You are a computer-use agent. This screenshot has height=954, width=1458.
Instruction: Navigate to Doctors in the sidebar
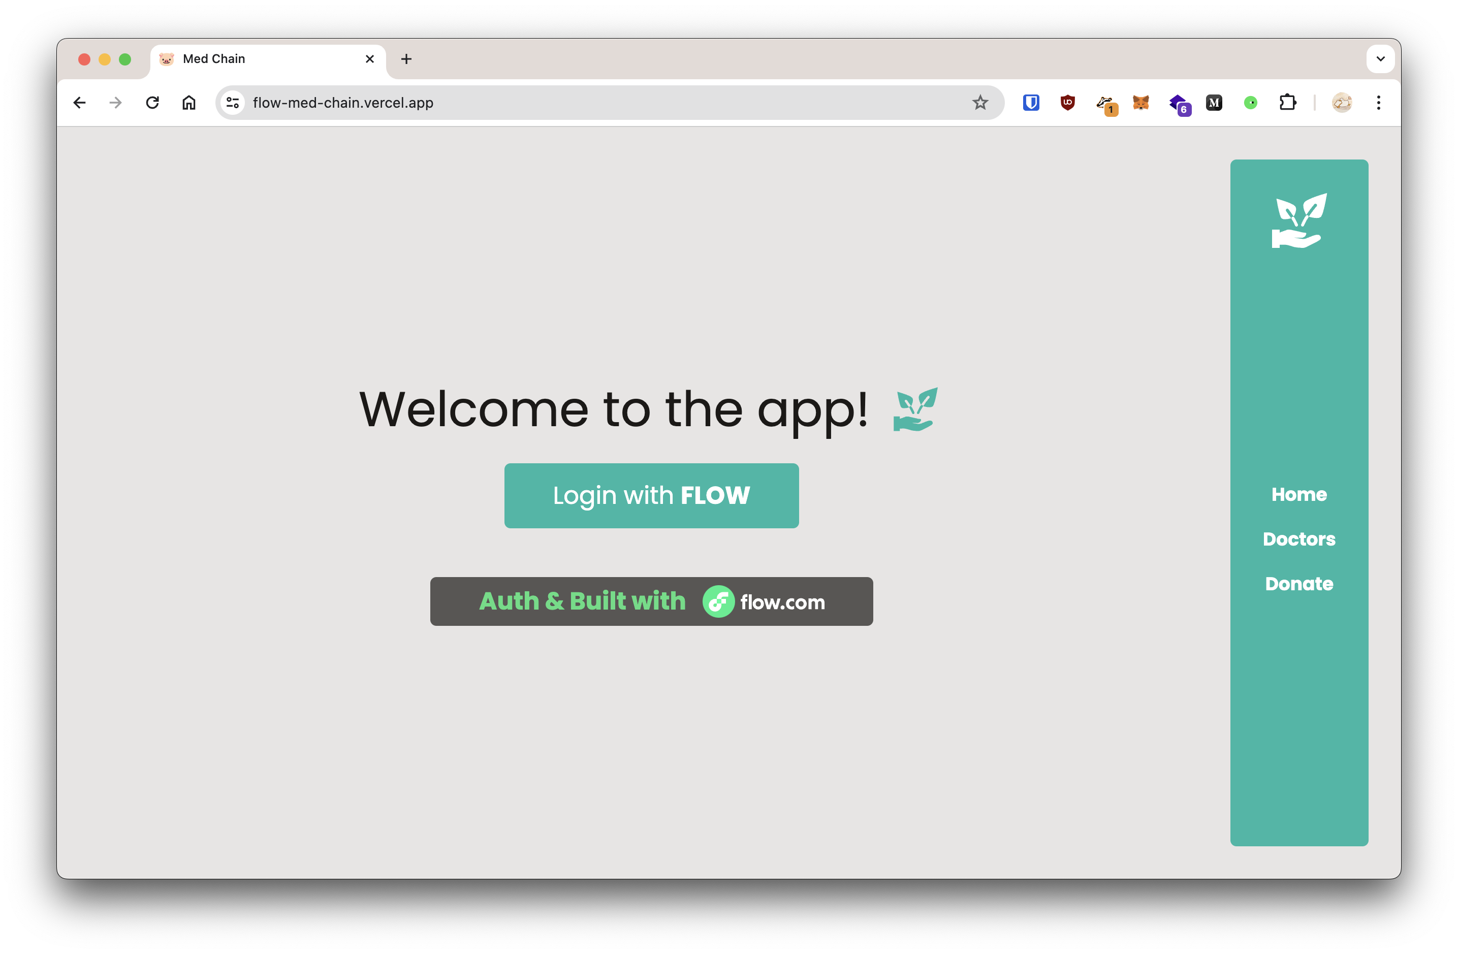(1298, 539)
